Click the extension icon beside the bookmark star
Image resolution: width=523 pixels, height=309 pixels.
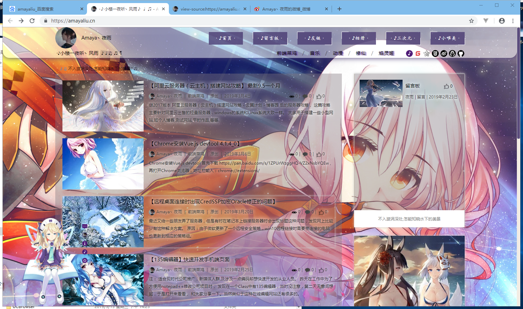click(486, 21)
